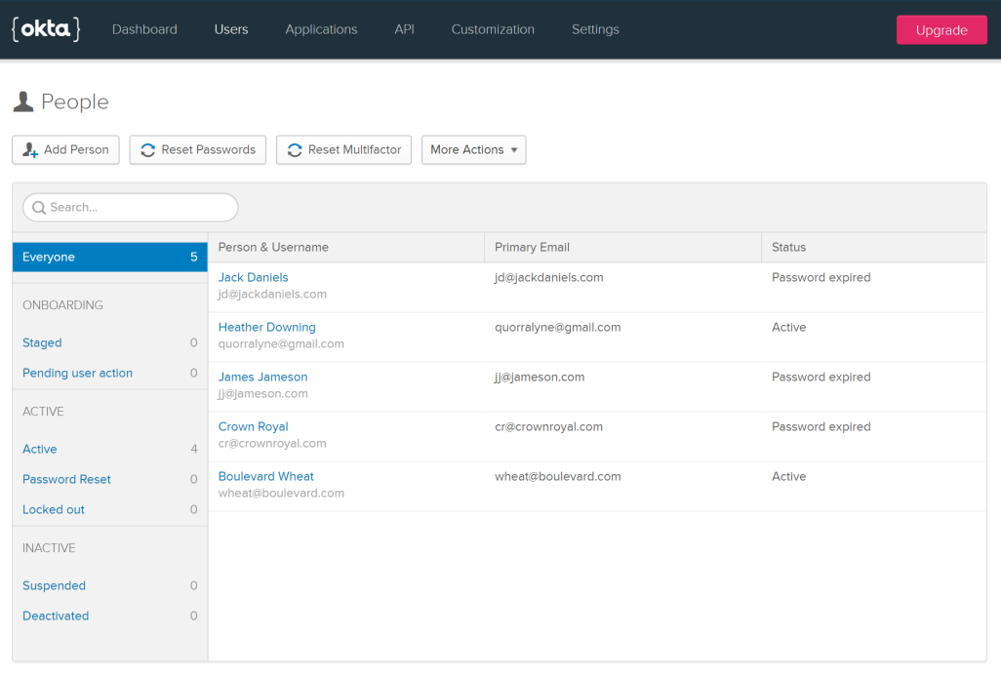Open the More Actions dropdown
The image size is (1001, 677).
(x=473, y=150)
